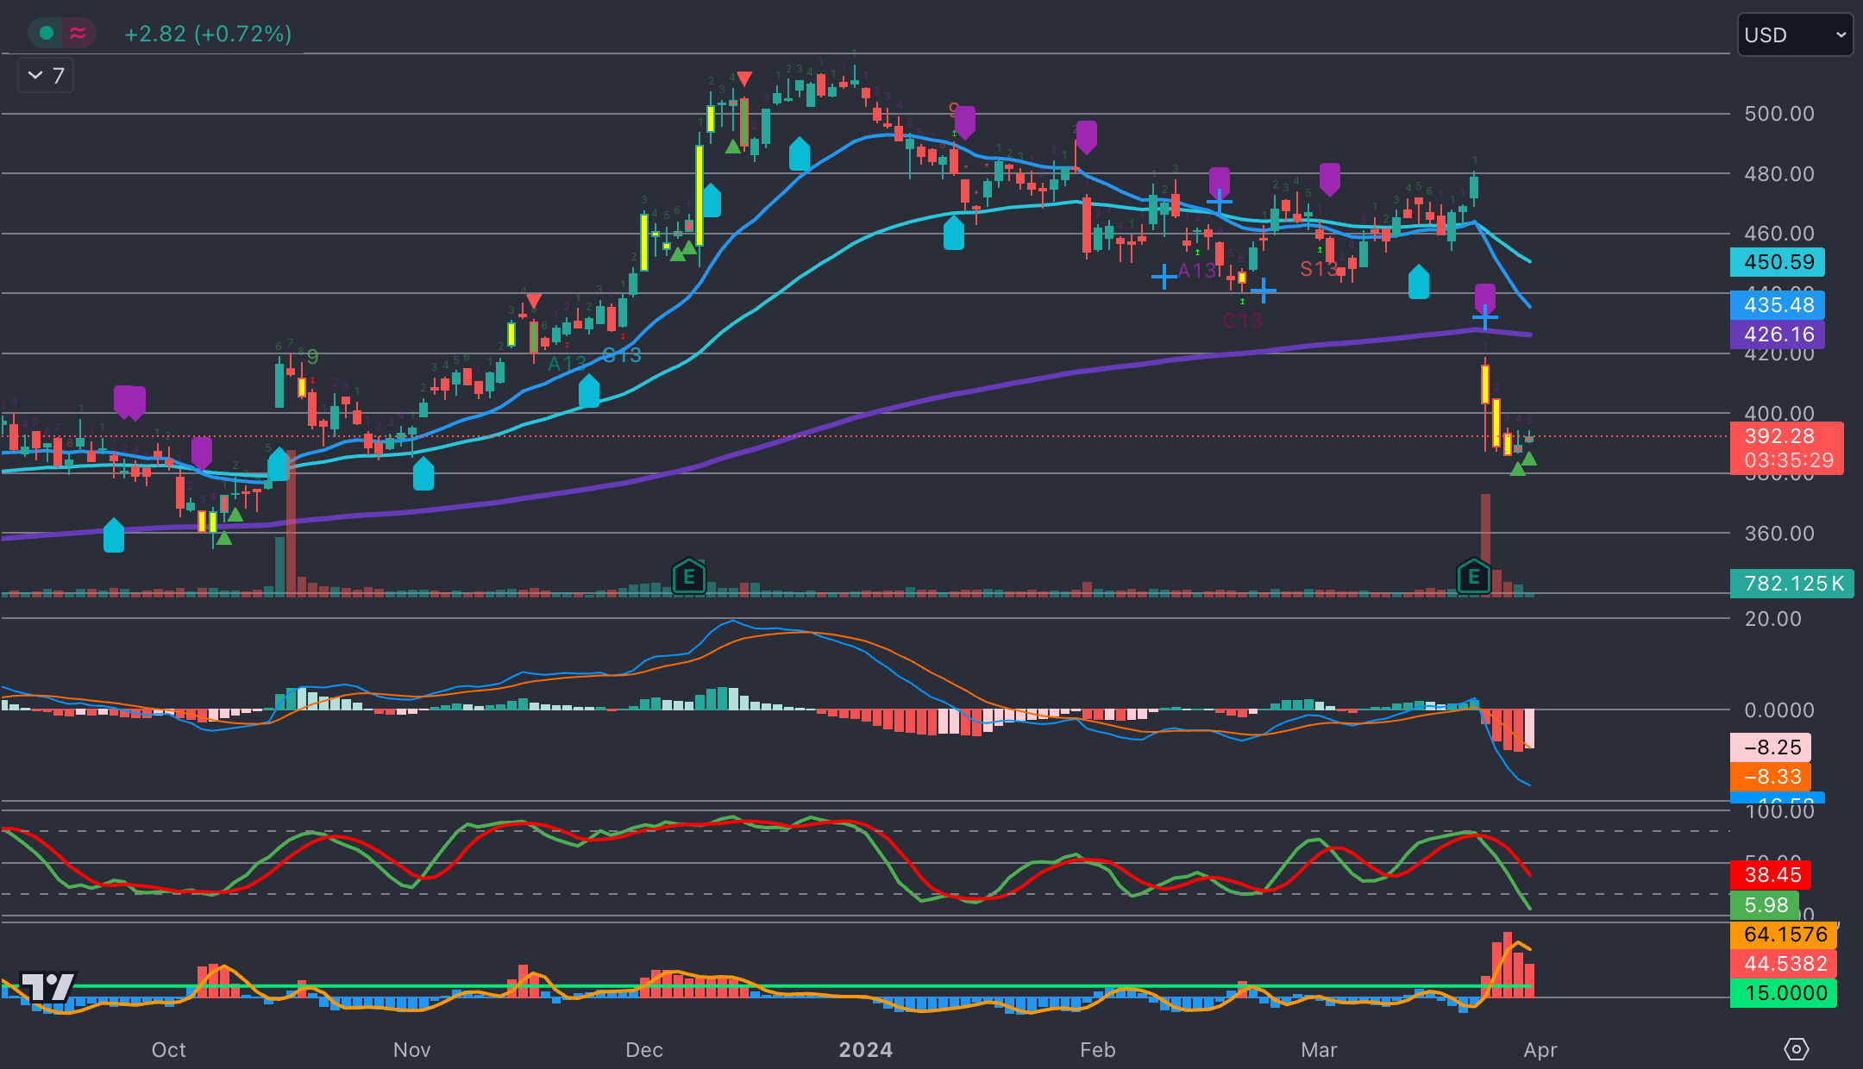Click the 435.48 moving average price label

pyautogui.click(x=1777, y=305)
